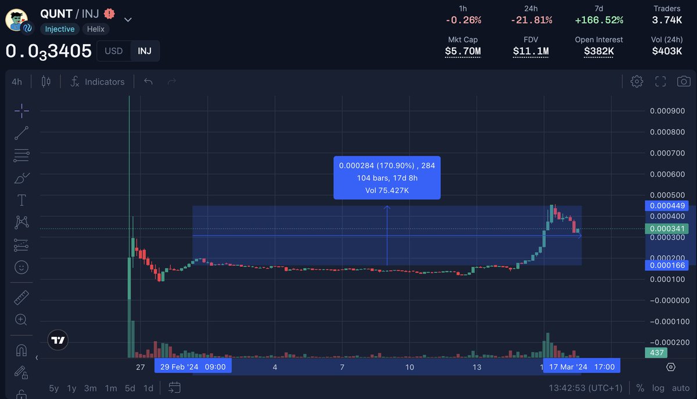
Task: Select the trend line drawing tool
Action: (21, 133)
